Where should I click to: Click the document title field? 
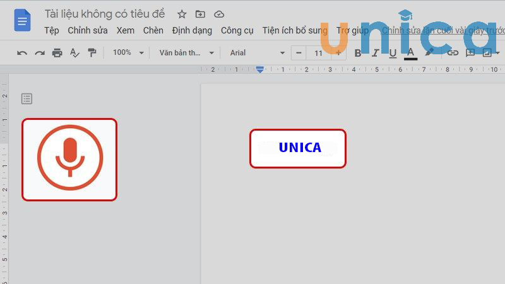(x=105, y=14)
